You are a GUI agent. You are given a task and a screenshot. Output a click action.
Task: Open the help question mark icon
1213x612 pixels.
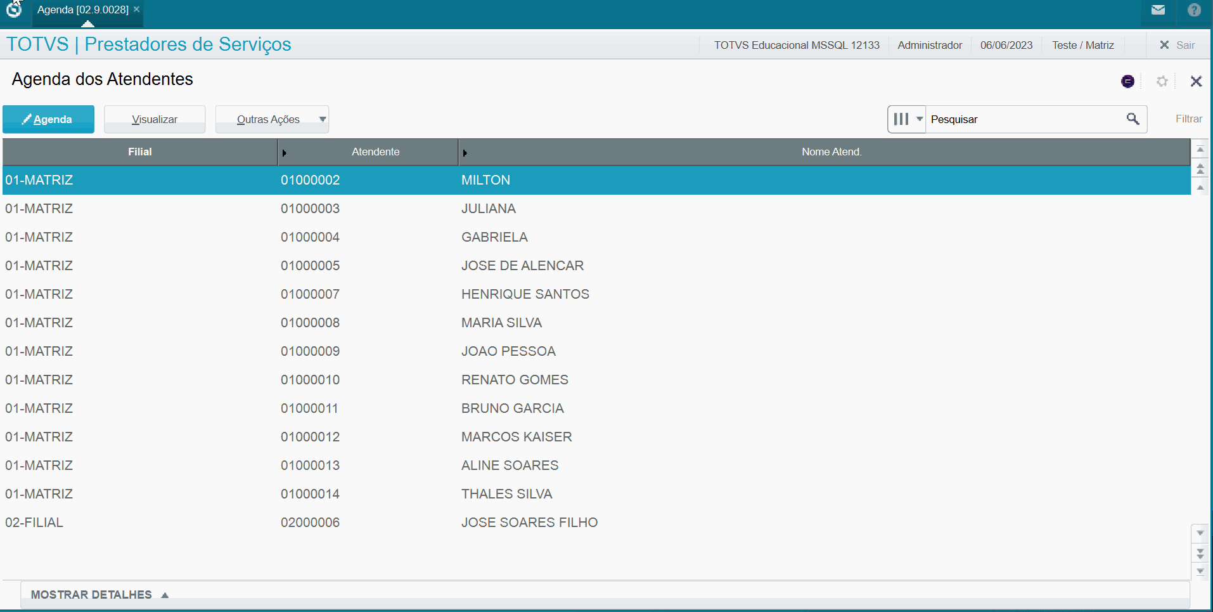(1194, 10)
